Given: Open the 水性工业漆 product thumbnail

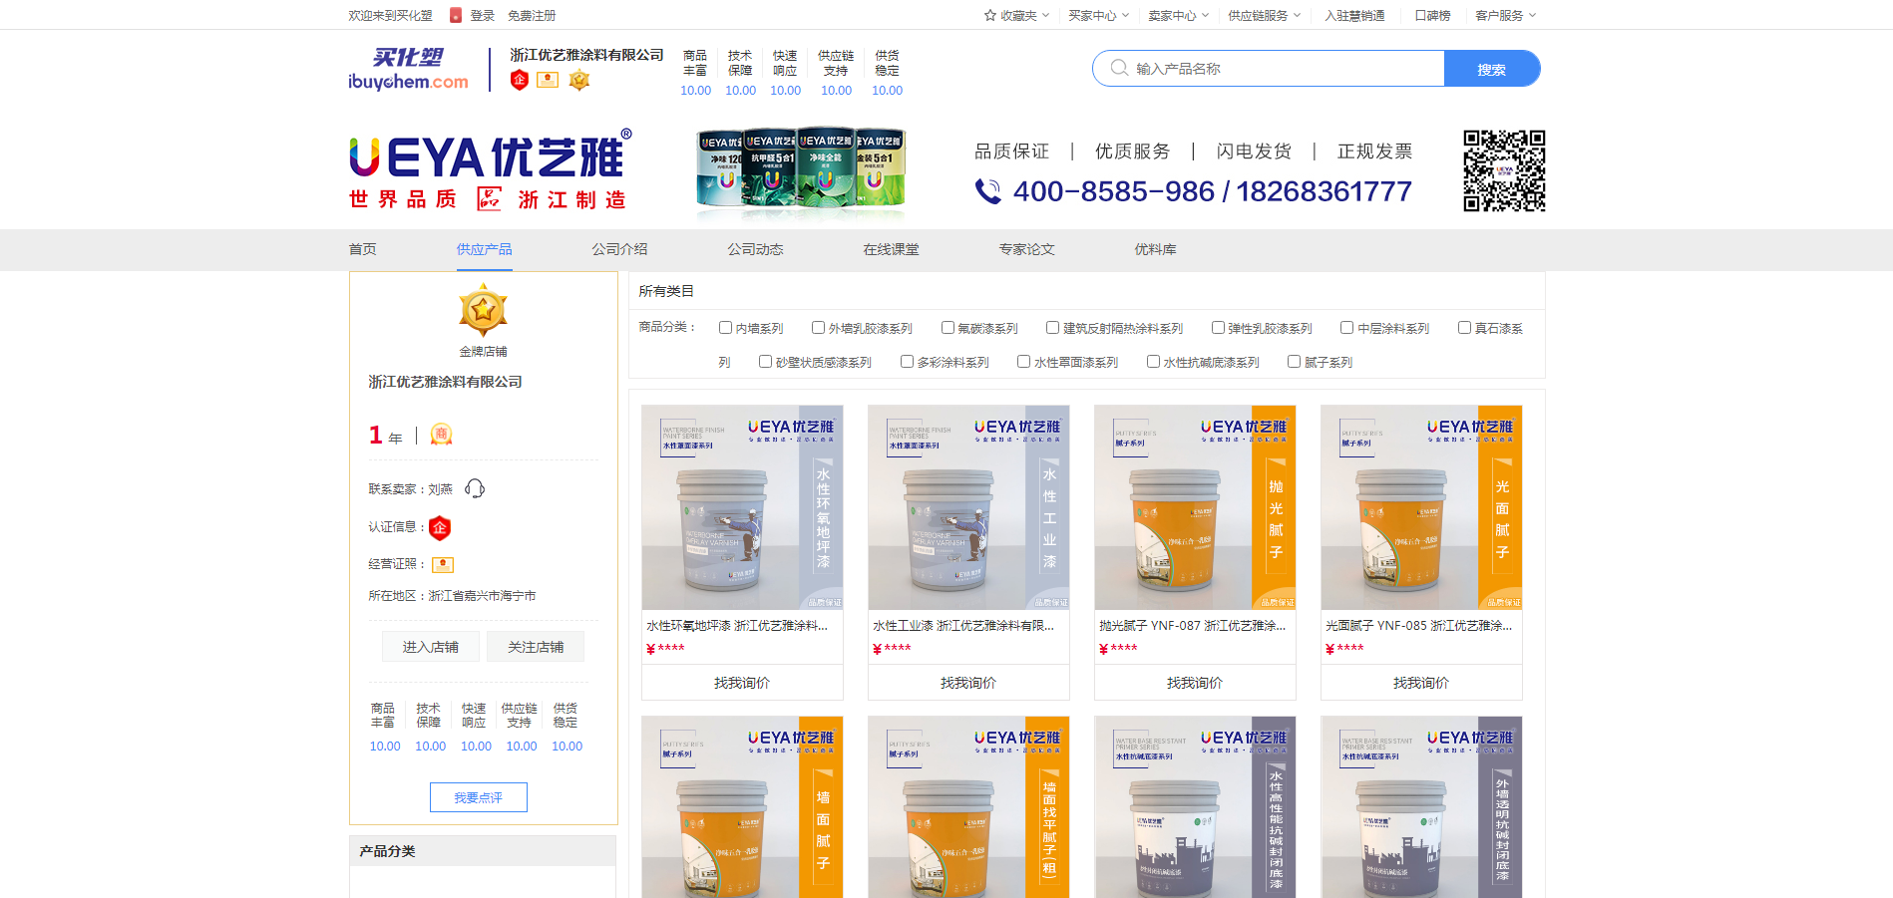Looking at the screenshot, I should click(x=968, y=507).
